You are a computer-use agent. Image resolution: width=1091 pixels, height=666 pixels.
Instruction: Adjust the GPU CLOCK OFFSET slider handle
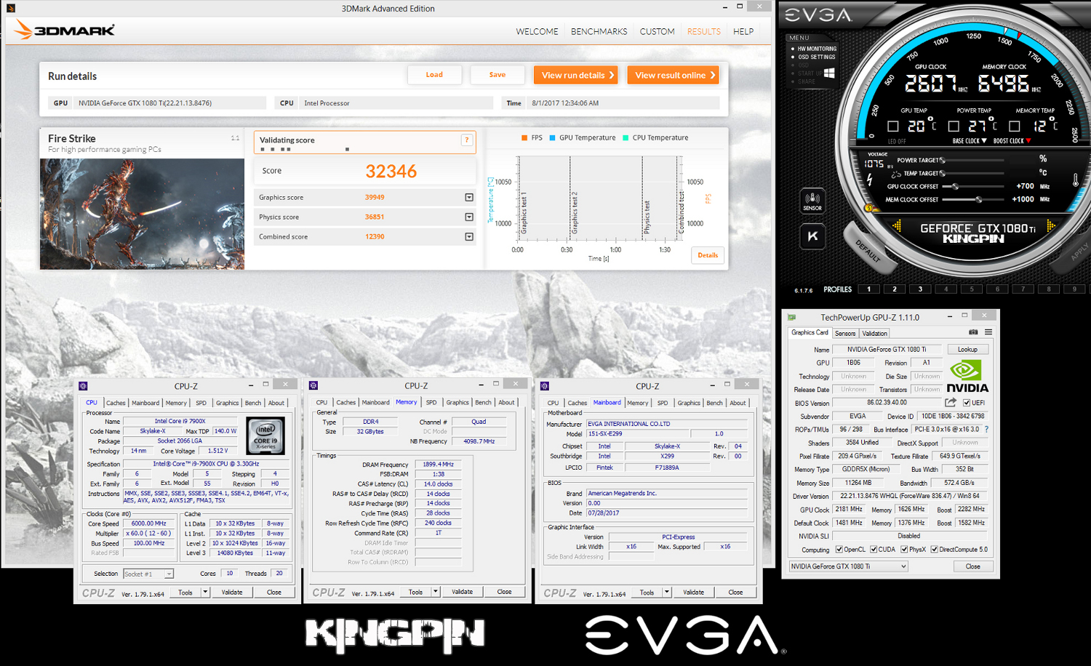point(955,187)
